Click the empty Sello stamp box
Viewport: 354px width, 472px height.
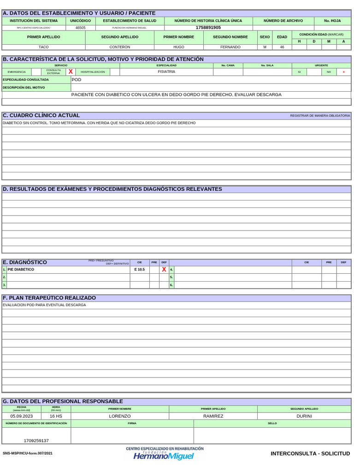point(272,435)
